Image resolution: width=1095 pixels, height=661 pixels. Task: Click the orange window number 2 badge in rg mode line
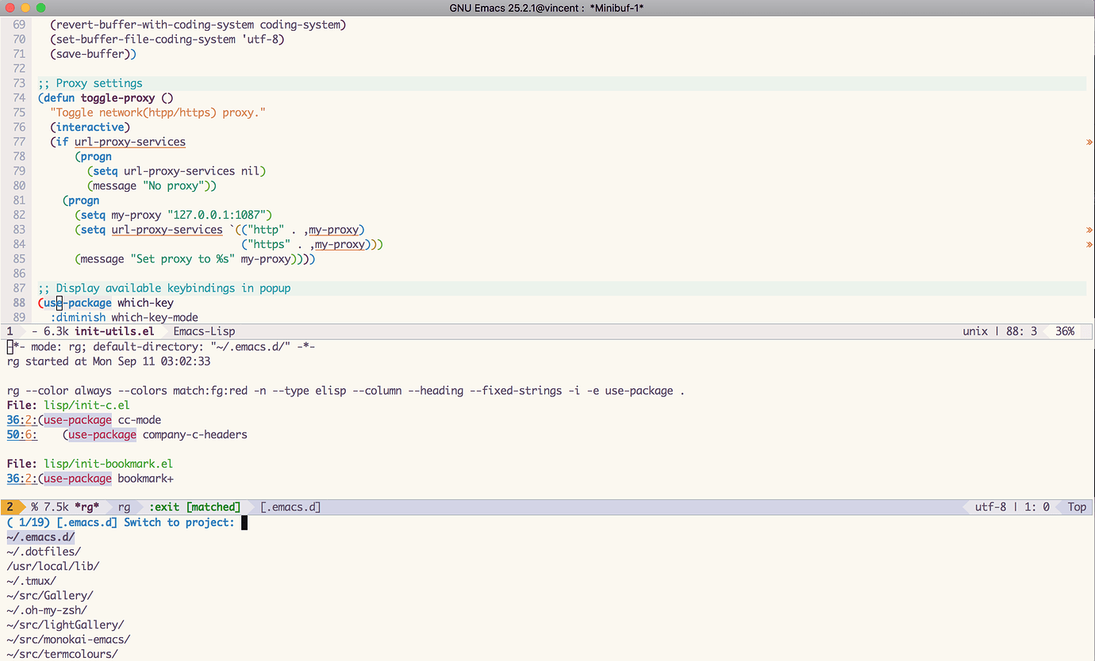pos(10,506)
